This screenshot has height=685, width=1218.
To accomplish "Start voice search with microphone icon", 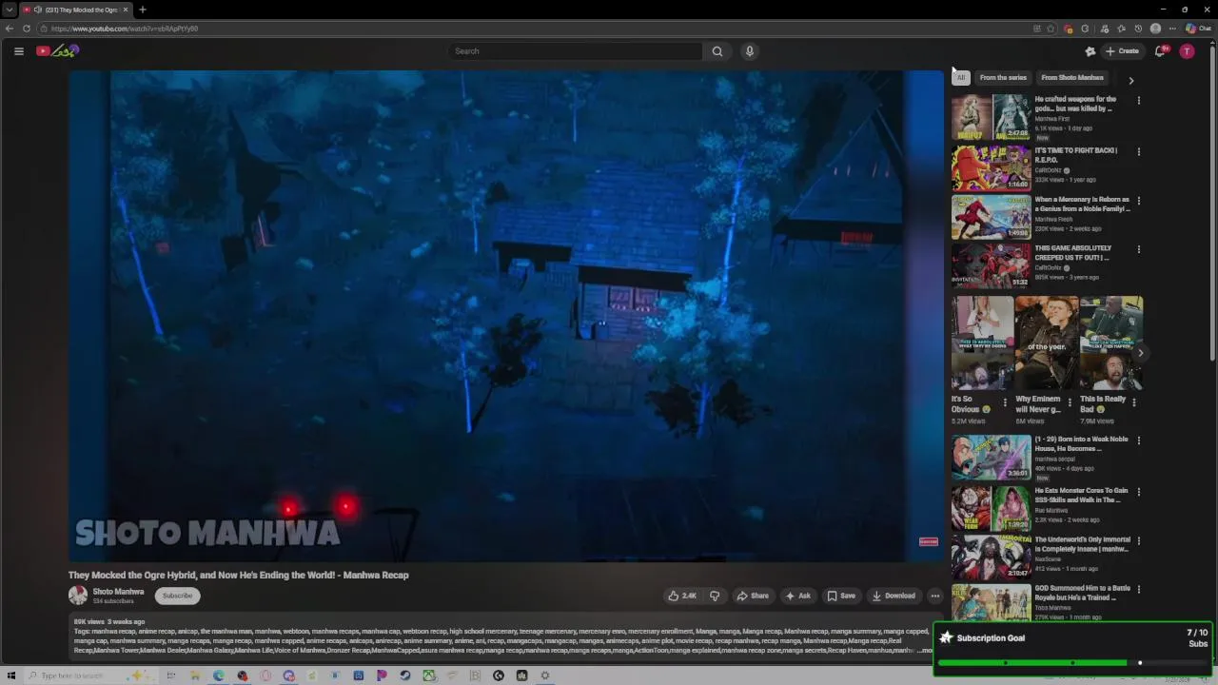I will coord(750,51).
